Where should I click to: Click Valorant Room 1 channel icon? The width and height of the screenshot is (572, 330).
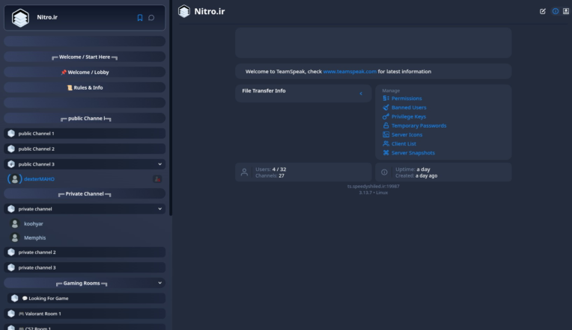coord(11,314)
